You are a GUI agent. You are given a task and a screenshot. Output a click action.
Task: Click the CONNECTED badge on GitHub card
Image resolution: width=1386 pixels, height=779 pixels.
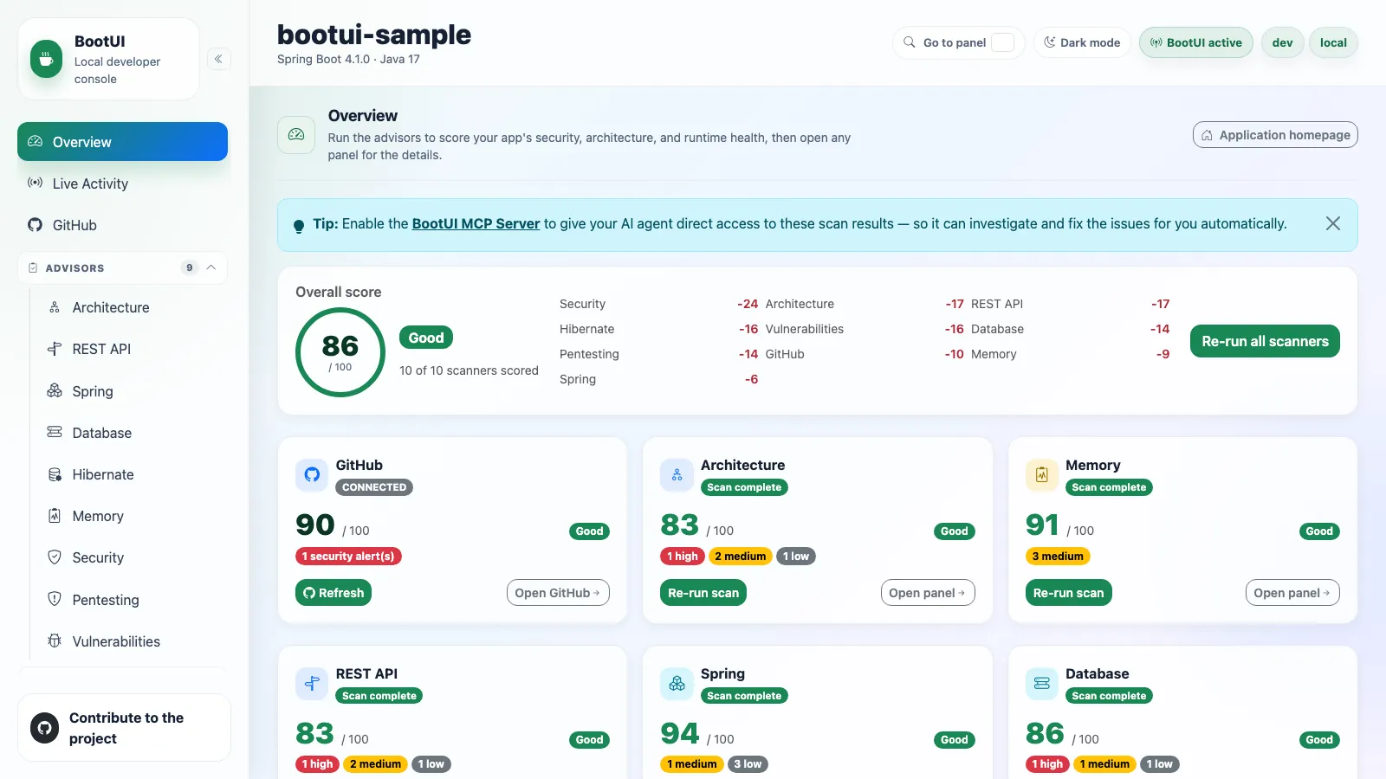point(374,487)
